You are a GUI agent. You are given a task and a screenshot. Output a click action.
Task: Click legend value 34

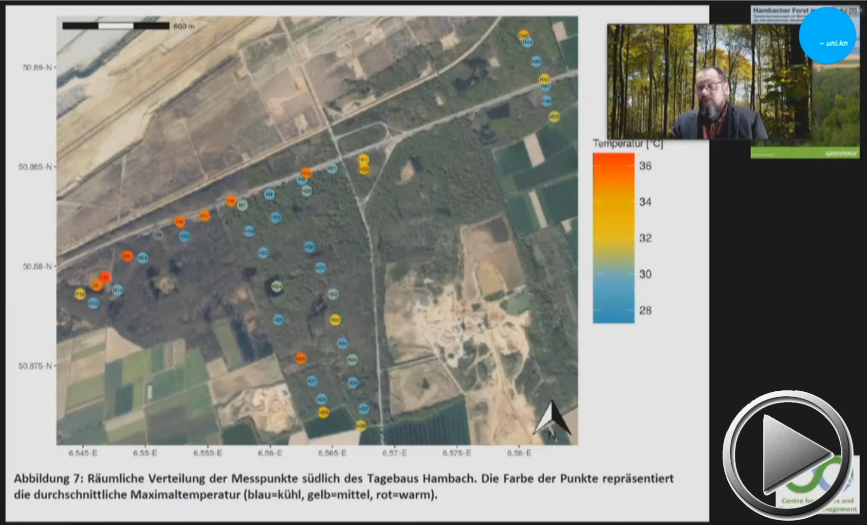point(645,202)
